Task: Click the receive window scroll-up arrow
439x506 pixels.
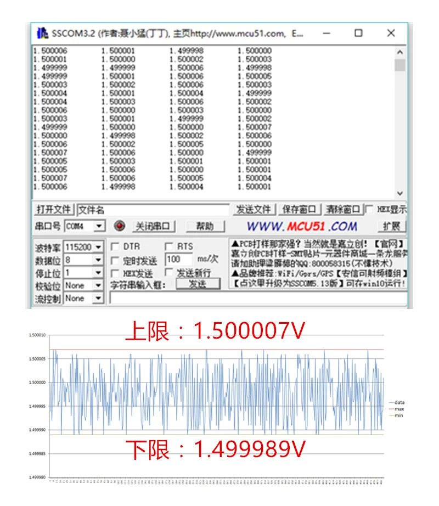Action: [400, 52]
